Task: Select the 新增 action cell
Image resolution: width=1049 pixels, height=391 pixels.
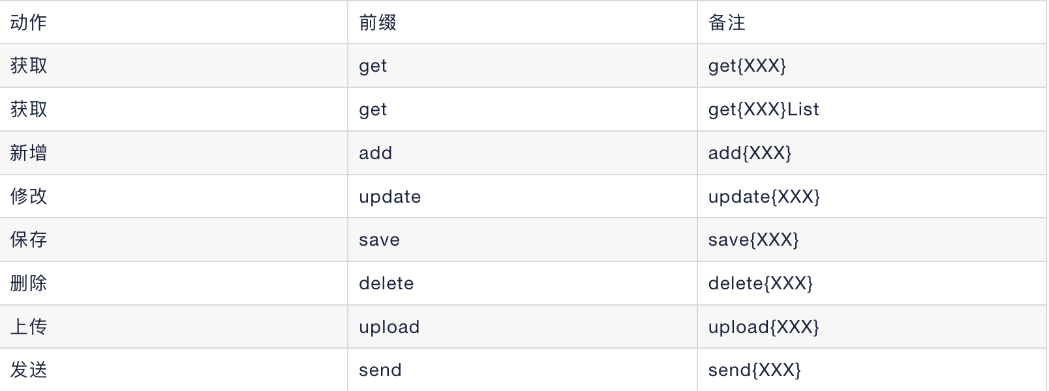Action: coord(29,153)
